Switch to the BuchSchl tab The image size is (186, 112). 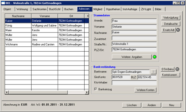[x=55, y=9]
